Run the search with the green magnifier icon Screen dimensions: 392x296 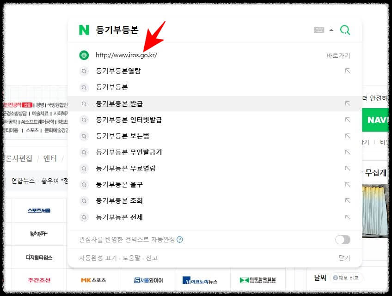345,29
